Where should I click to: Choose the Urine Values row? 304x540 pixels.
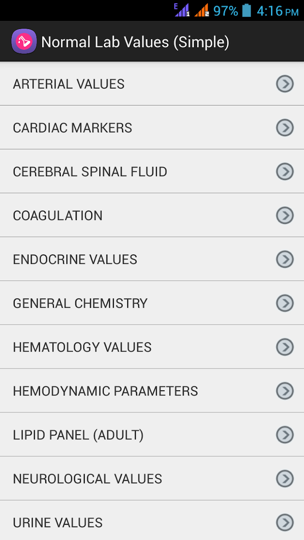(x=58, y=523)
